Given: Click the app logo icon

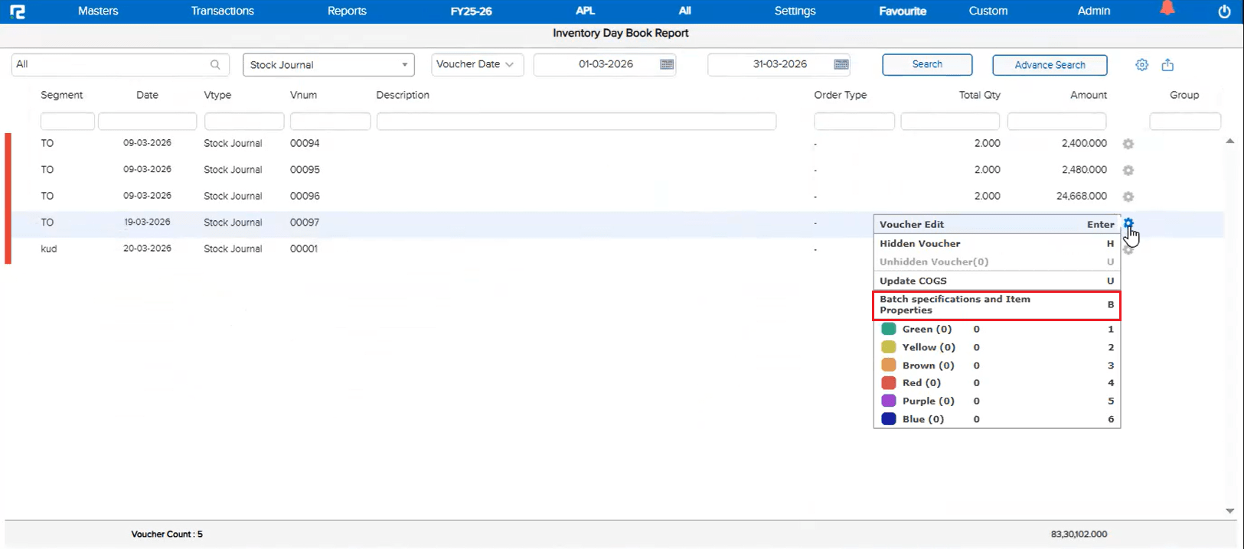Looking at the screenshot, I should [x=17, y=11].
